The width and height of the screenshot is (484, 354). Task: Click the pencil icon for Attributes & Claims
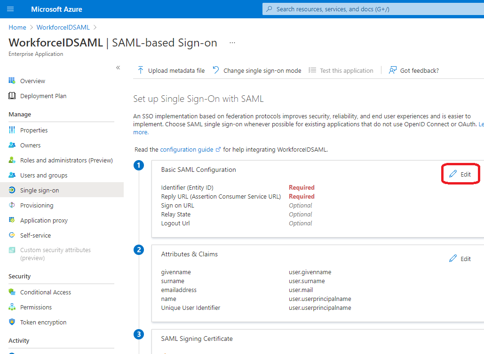click(453, 259)
